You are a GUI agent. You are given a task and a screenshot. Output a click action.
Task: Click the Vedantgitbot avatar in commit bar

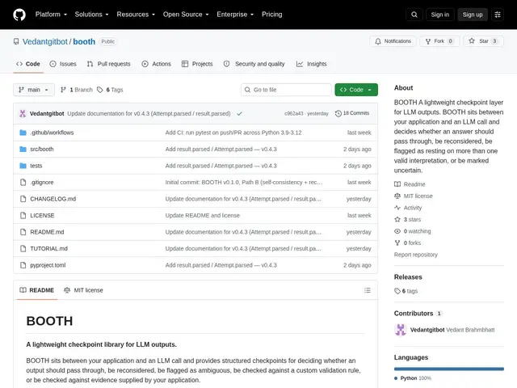(x=23, y=113)
